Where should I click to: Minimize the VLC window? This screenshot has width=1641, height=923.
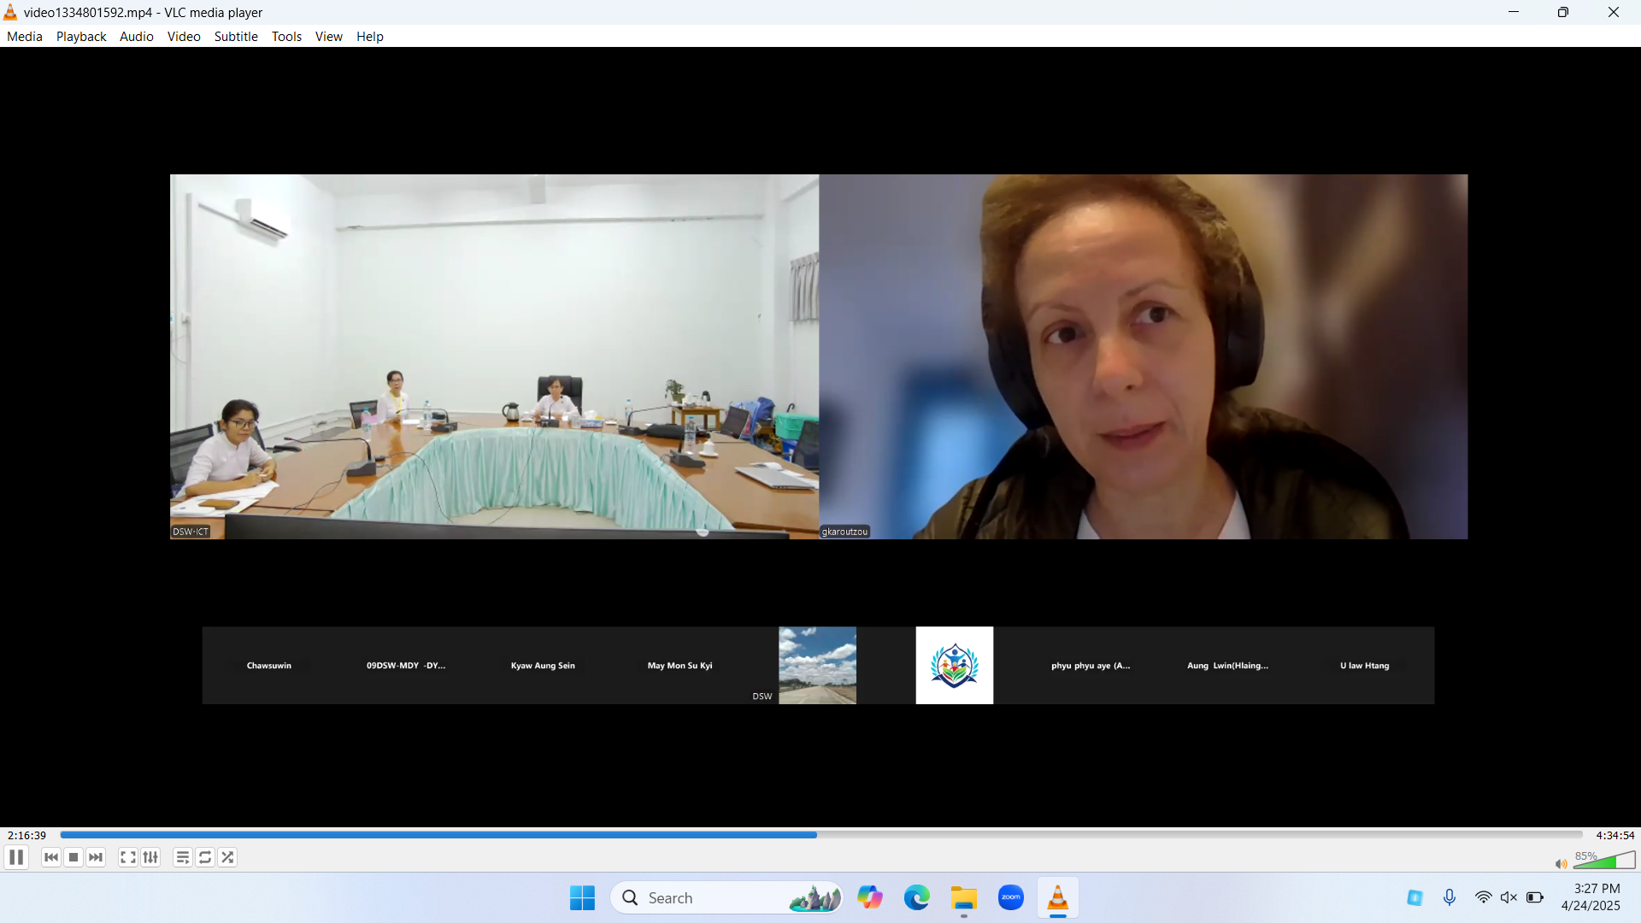(1514, 12)
